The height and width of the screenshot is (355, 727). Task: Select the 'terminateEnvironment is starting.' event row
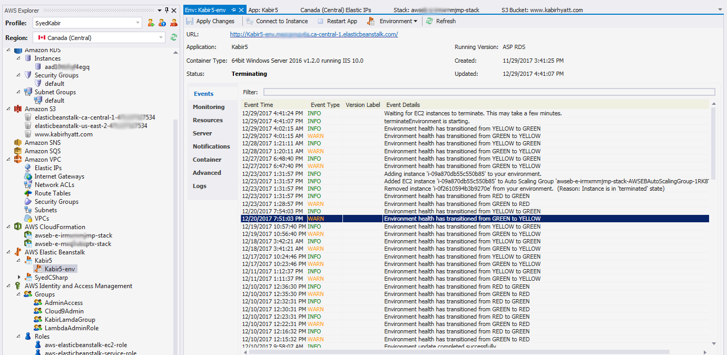pos(475,121)
